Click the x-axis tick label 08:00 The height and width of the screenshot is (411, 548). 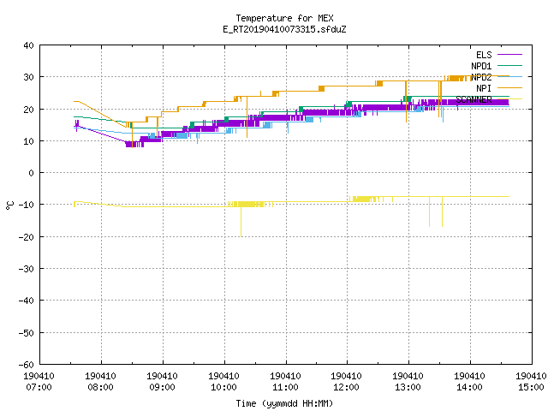(101, 387)
